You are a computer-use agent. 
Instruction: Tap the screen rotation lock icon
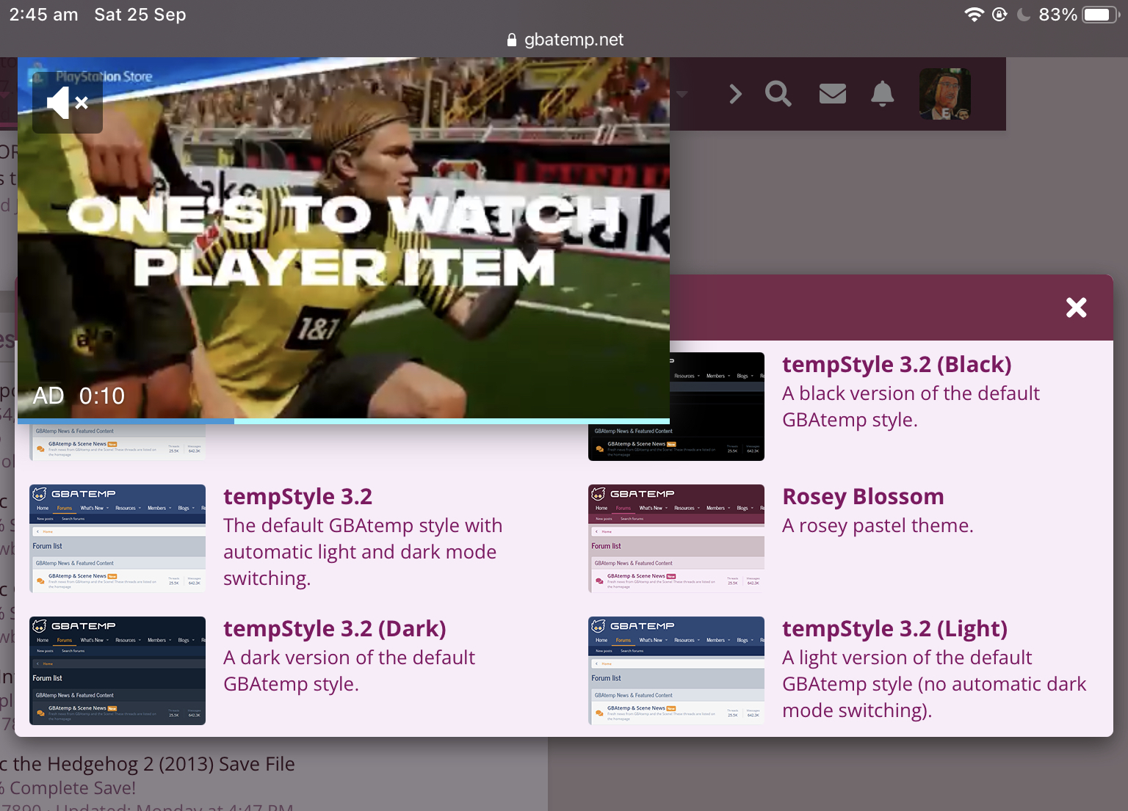999,15
